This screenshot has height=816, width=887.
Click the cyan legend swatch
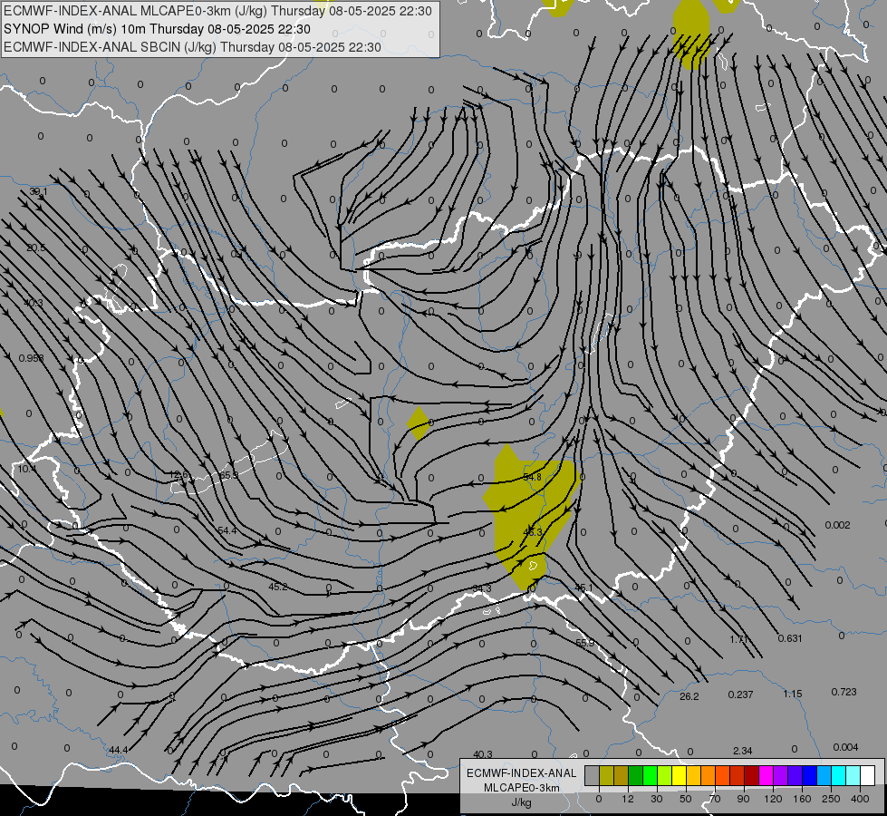coord(838,775)
